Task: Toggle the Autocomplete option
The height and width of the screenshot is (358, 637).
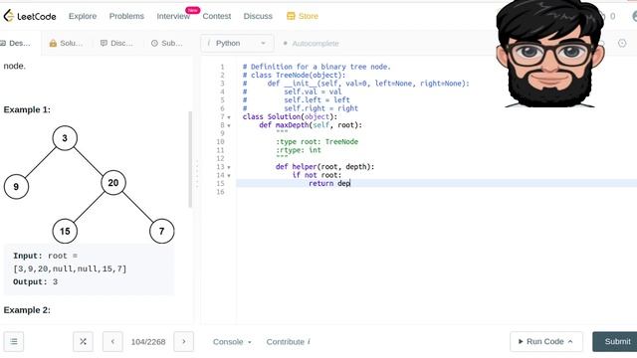Action: click(x=312, y=44)
